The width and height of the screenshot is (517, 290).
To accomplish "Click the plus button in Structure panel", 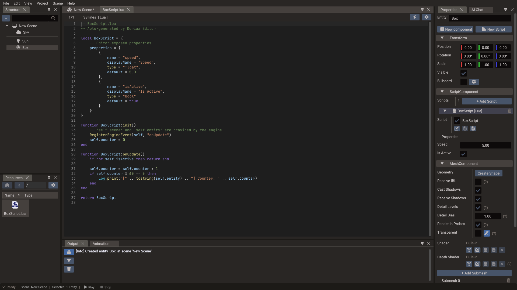I will [6, 18].
